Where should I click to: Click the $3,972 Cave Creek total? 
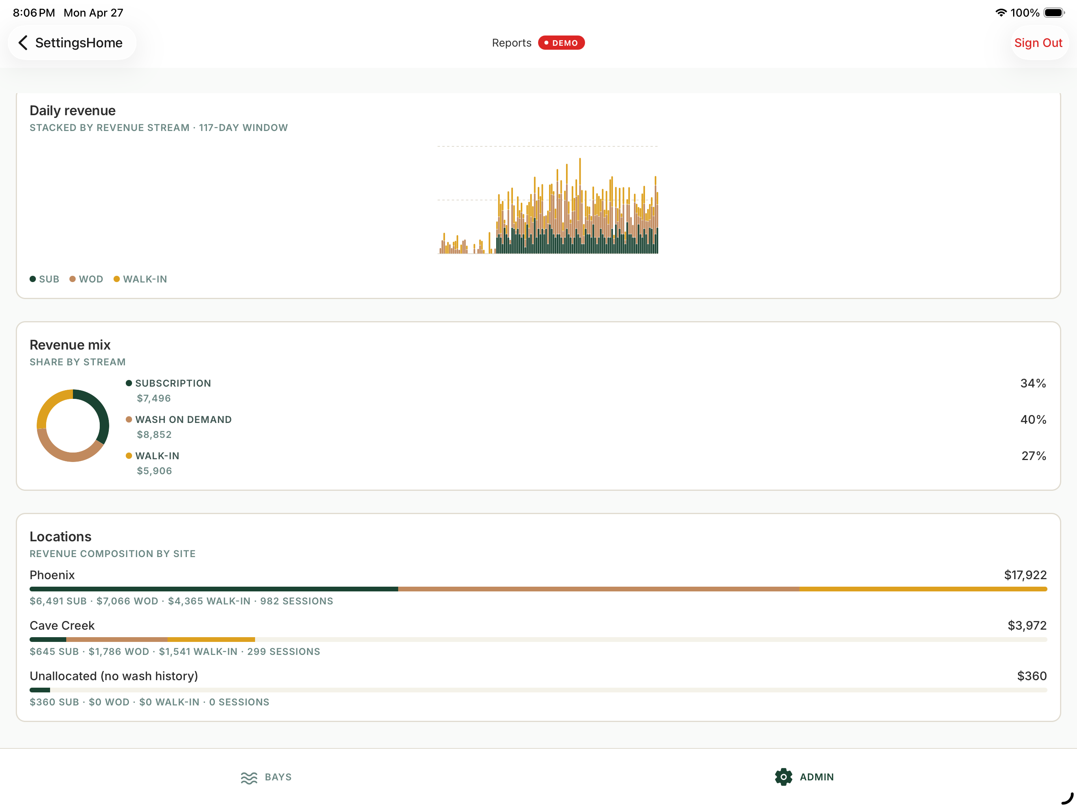pos(1027,626)
